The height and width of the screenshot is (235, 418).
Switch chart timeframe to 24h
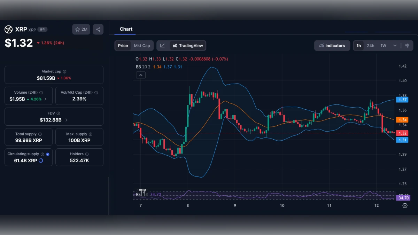tap(370, 46)
